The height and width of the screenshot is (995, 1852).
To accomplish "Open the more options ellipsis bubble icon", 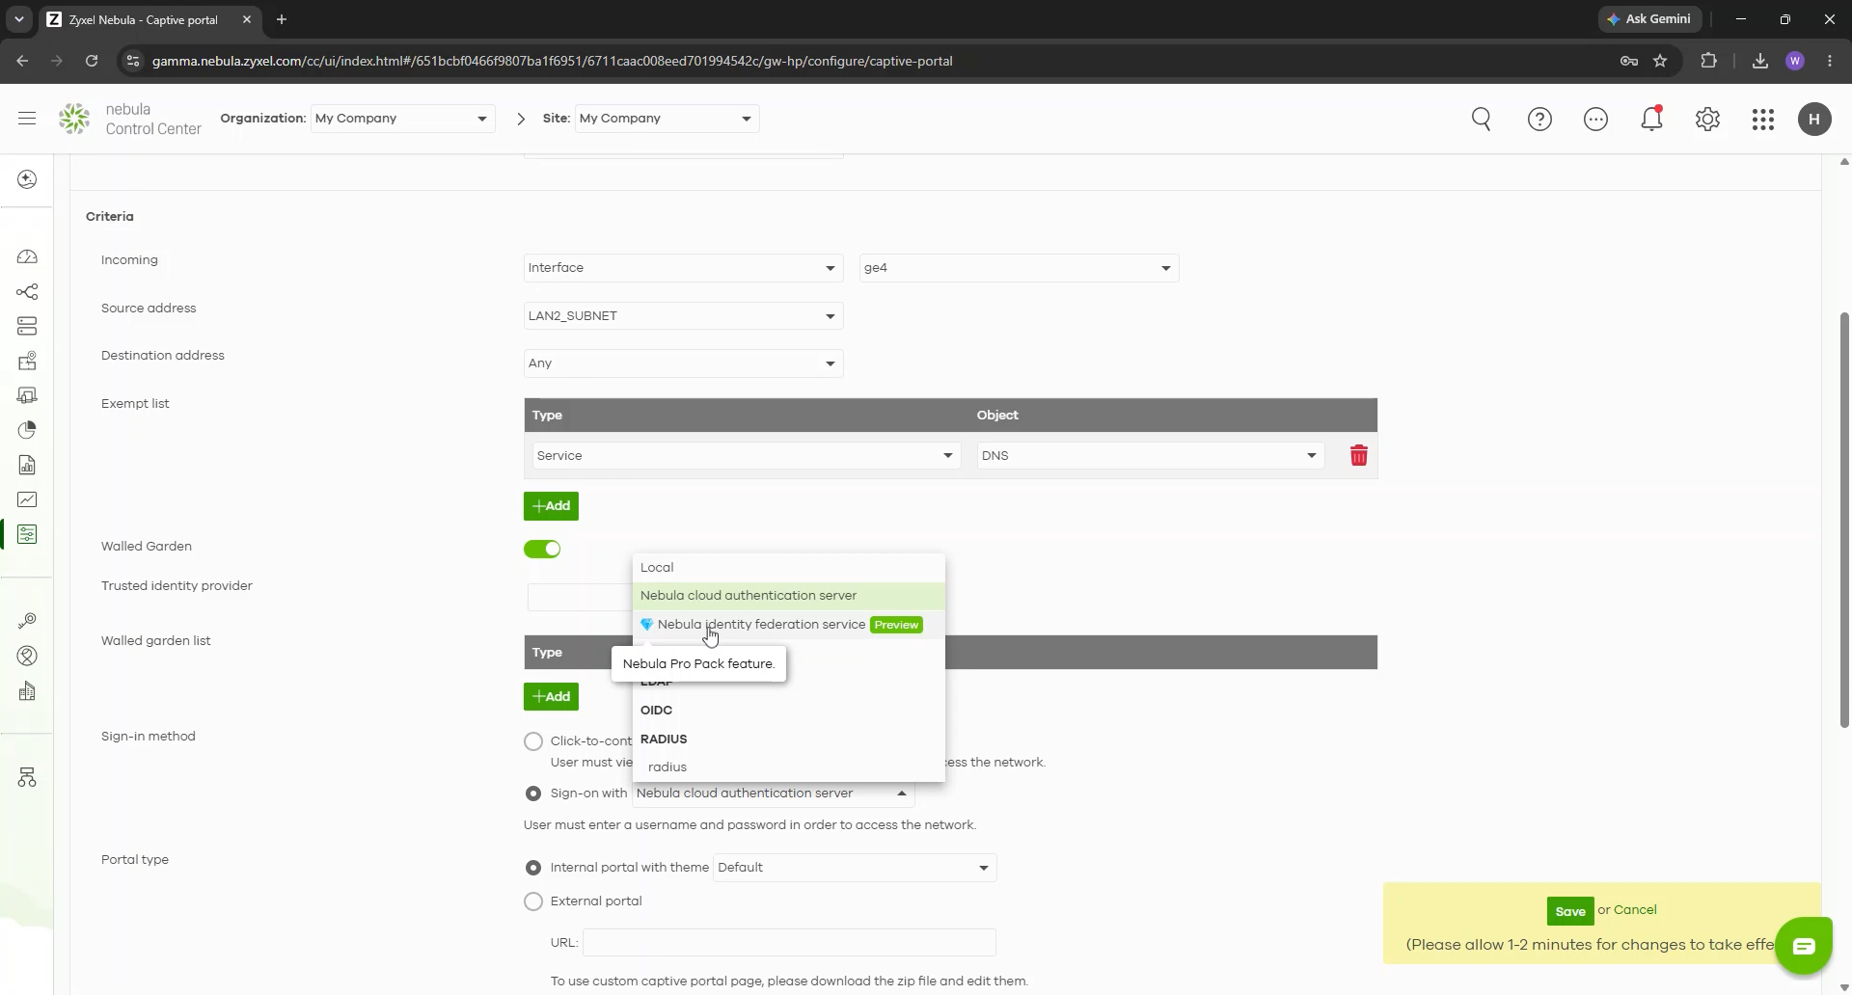I will coord(1595,119).
